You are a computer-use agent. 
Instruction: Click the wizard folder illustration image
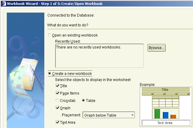point(26,70)
